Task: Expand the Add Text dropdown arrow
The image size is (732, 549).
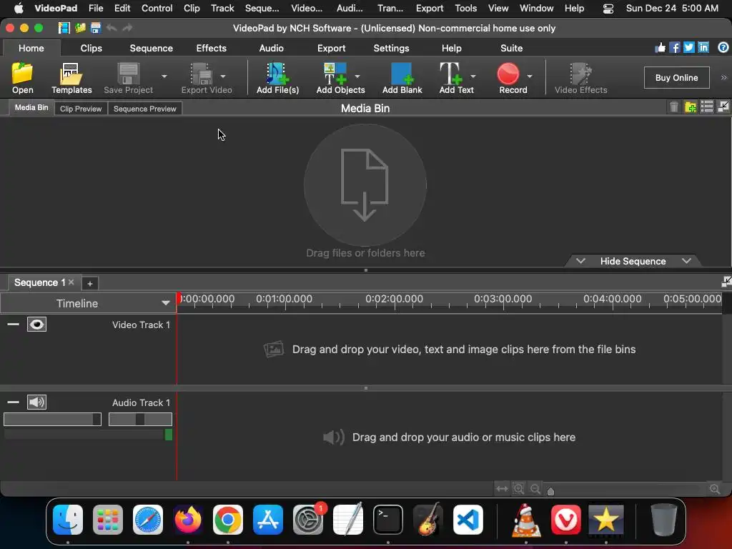Action: pos(473,76)
